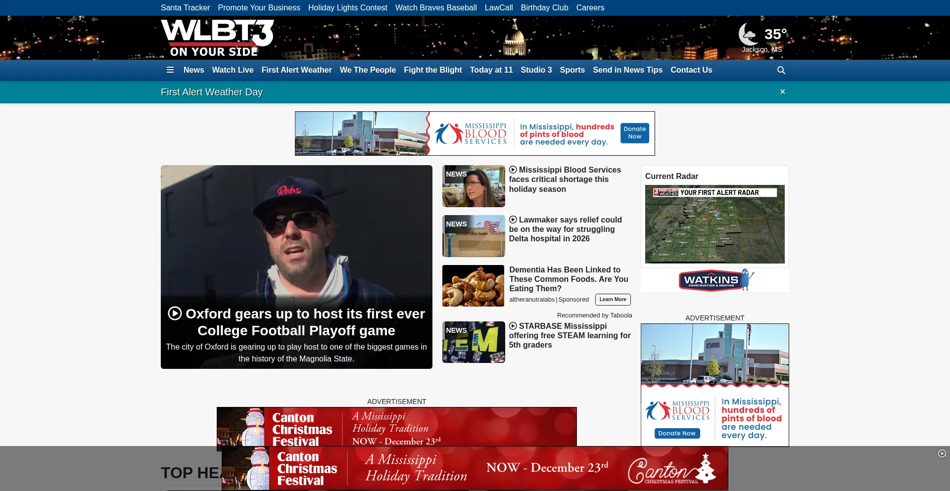Open the hamburger navigation menu

[170, 70]
